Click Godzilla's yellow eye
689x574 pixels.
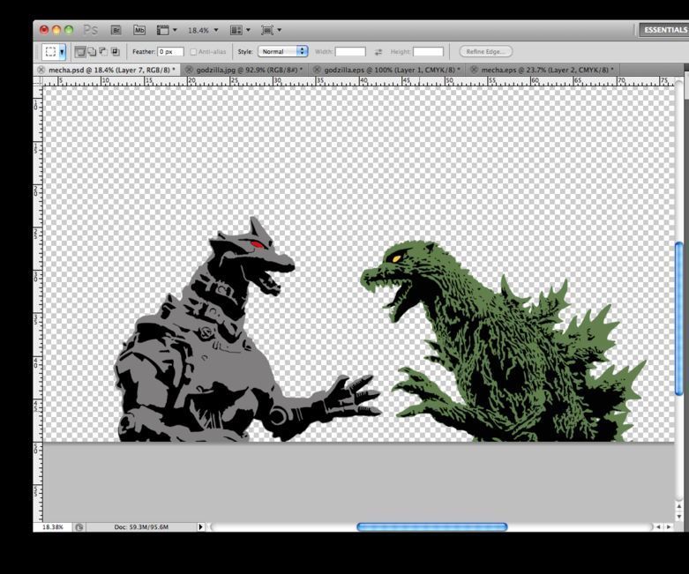pos(395,258)
